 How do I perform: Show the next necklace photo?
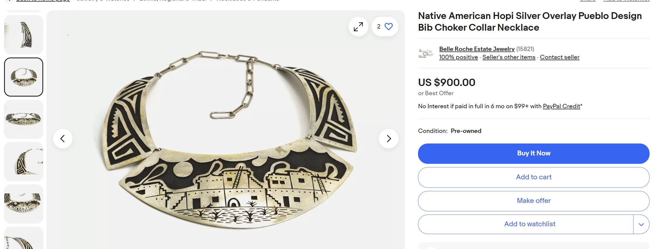[x=389, y=139]
